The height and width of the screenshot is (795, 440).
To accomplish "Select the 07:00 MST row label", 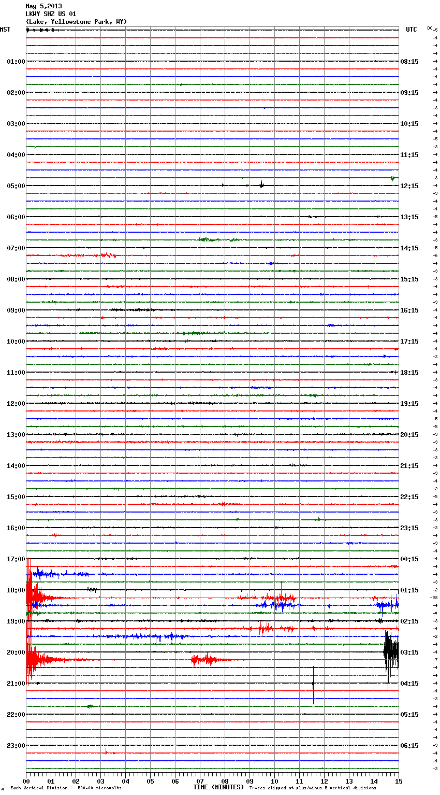I will [x=16, y=248].
